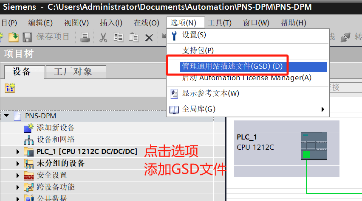Image resolution: width=362 pixels, height=201 pixels.
Task: Click the 保存项目 button label
Action: click(53, 37)
